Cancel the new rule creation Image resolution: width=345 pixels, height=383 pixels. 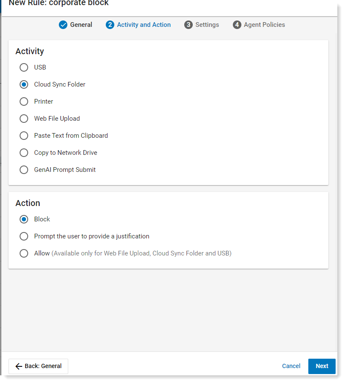[x=291, y=366]
